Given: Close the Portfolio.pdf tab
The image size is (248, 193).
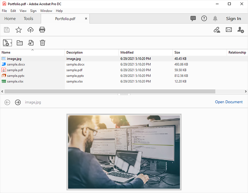Looking at the screenshot, I should pos(86,19).
